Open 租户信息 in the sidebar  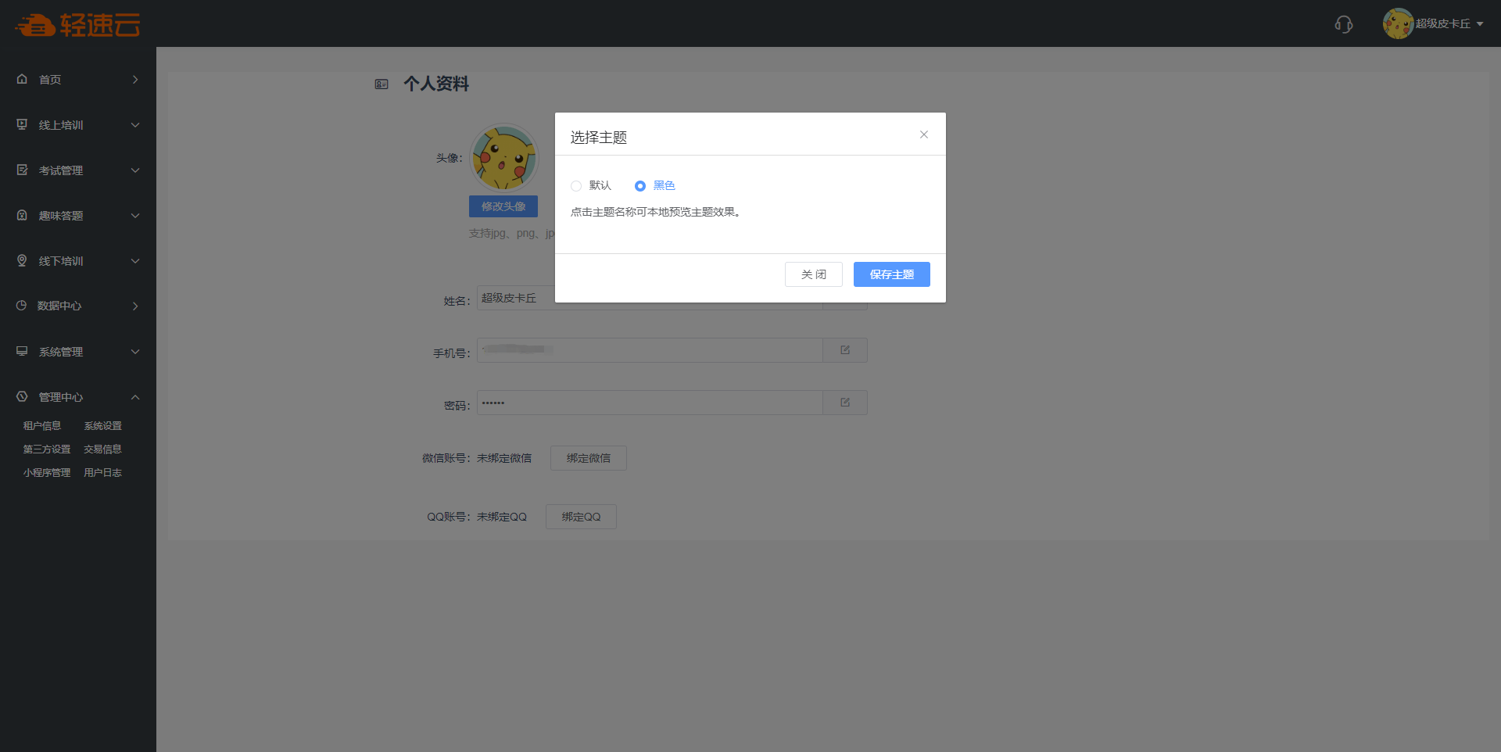tap(42, 426)
